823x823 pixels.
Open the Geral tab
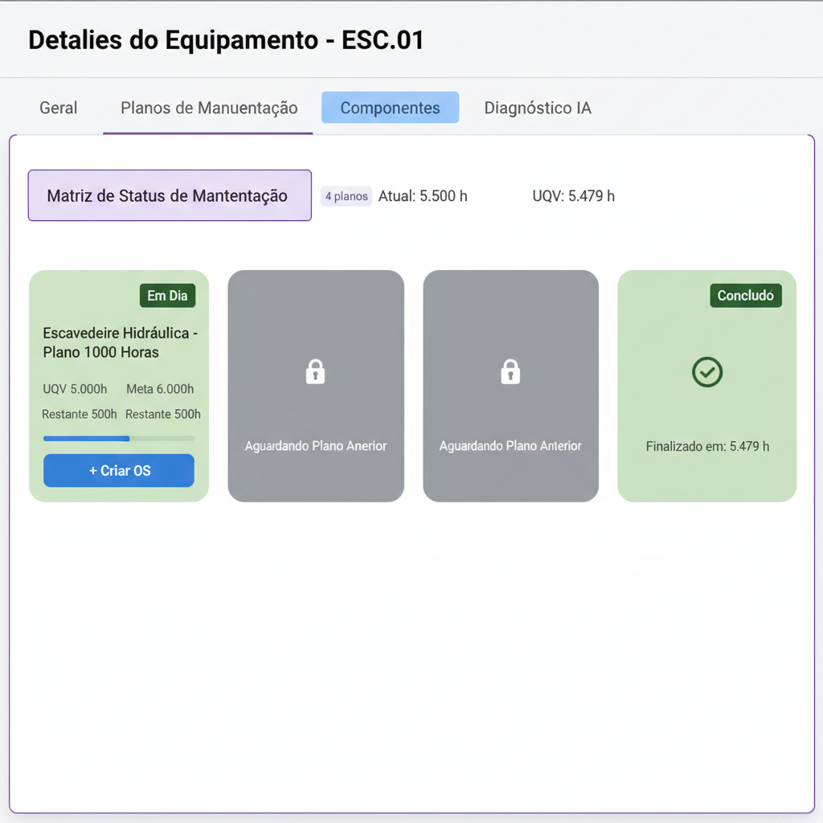tap(58, 109)
